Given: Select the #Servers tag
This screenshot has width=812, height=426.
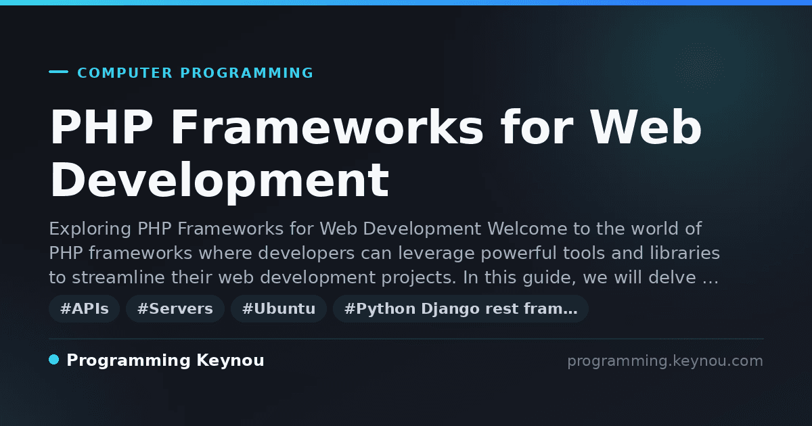Looking at the screenshot, I should click(x=175, y=309).
